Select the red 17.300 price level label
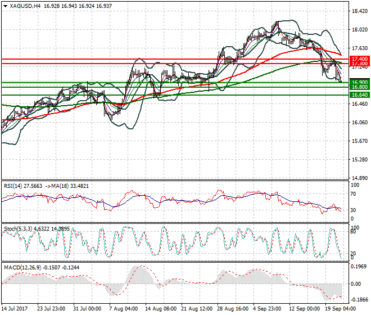This screenshot has height=315, width=371. [360, 64]
